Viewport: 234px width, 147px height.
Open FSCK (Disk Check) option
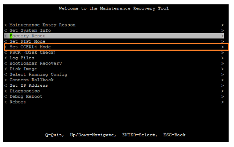coord(114,53)
